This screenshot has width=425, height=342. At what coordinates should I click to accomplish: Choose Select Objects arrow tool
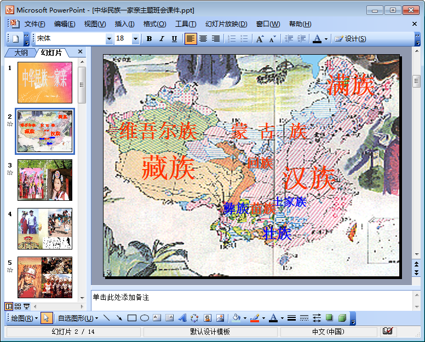tap(47, 318)
